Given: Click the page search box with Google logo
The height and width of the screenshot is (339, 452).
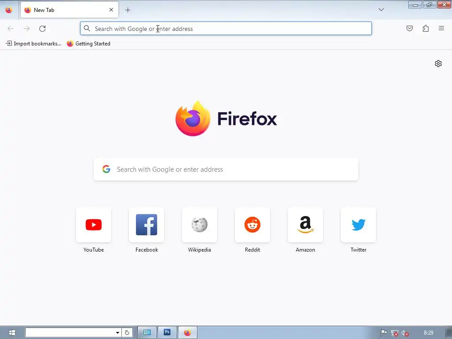Looking at the screenshot, I should point(226,169).
